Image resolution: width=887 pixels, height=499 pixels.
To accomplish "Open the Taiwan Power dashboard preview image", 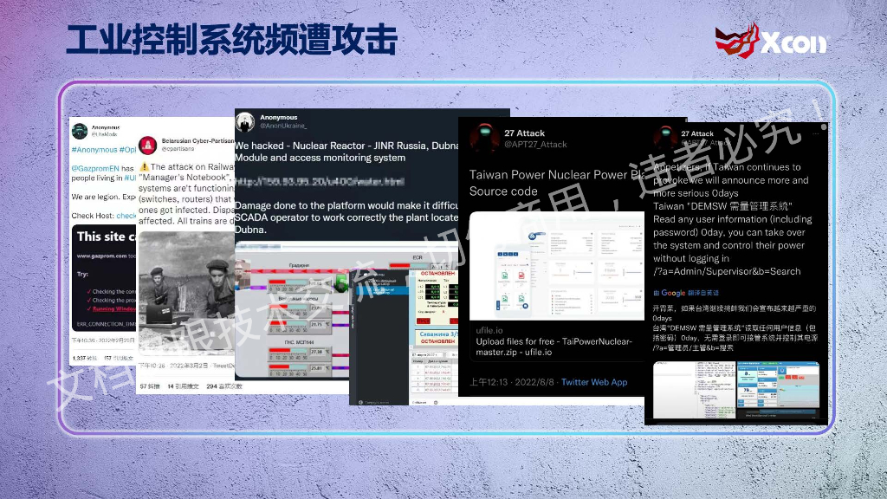I will pos(557,266).
